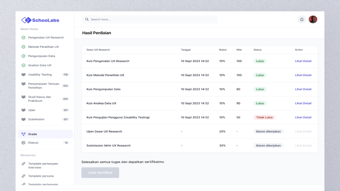Viewport: 340px width, 191px height.
Task: Click the book icon beside Usability Testing
Action: (23, 75)
